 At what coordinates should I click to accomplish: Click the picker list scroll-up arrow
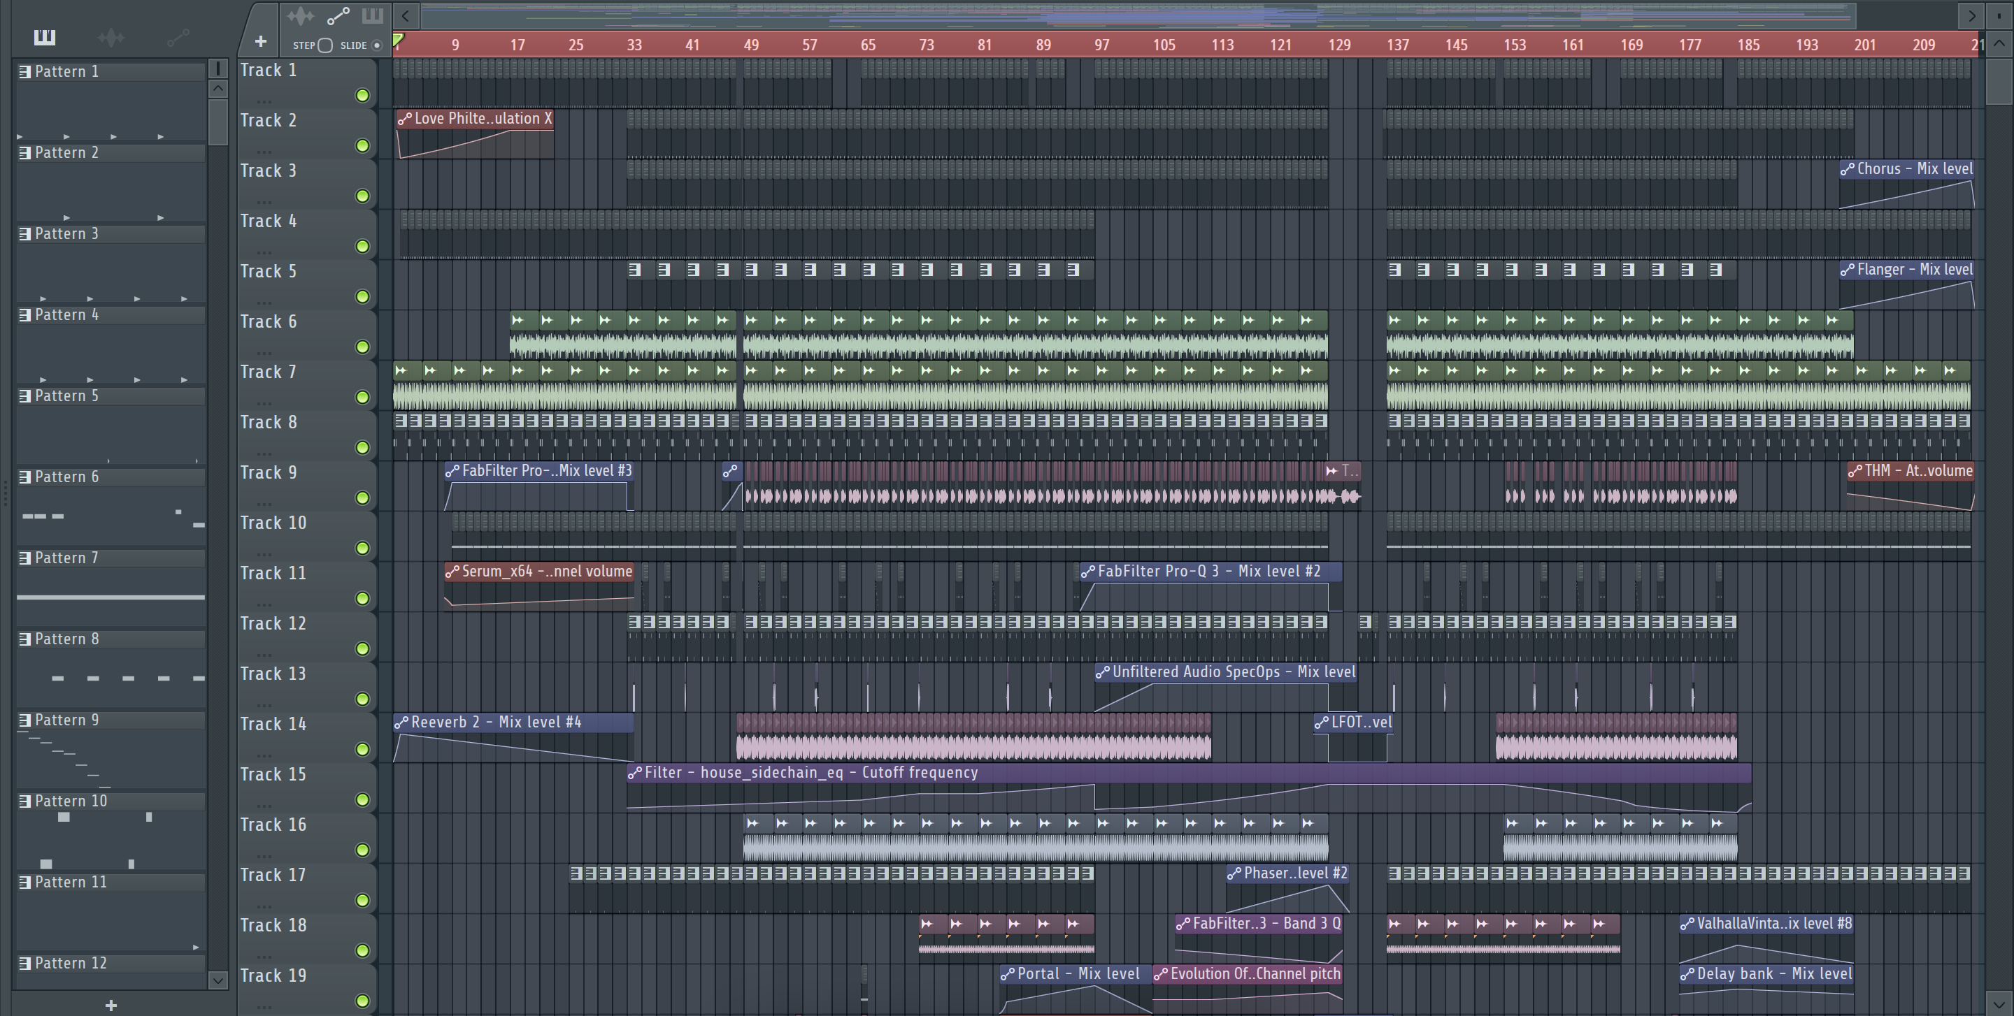pyautogui.click(x=219, y=88)
